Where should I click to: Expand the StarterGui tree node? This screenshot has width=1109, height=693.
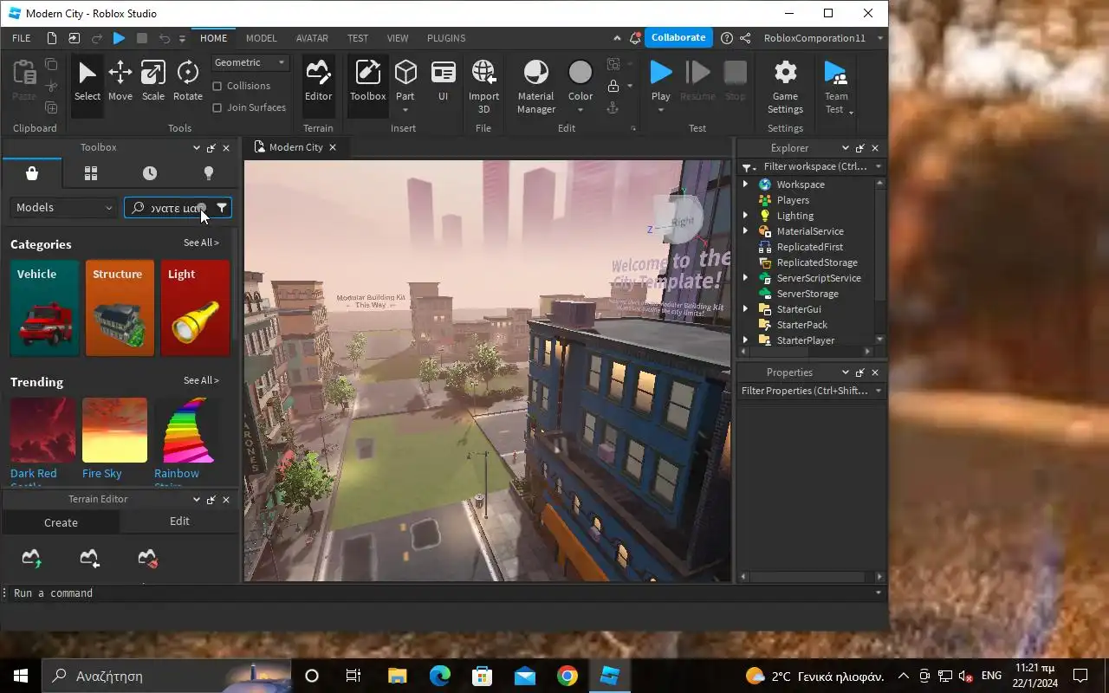[745, 309]
